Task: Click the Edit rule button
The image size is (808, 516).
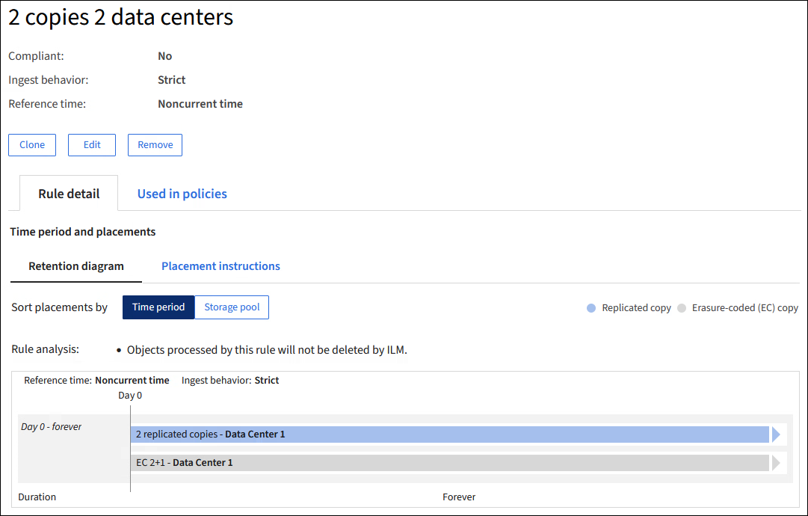Action: click(x=92, y=145)
